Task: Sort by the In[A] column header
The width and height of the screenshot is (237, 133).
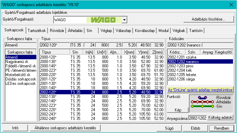Action: pyautogui.click(x=89, y=52)
